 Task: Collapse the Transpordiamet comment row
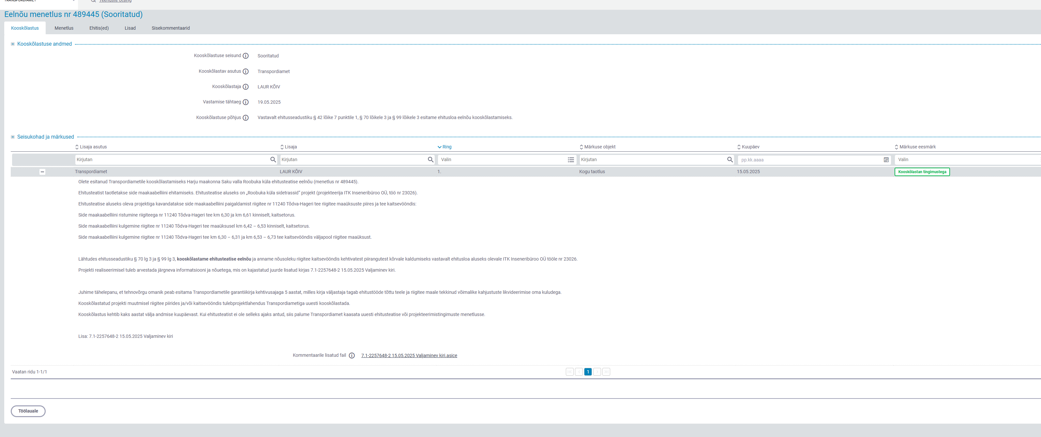(x=42, y=172)
